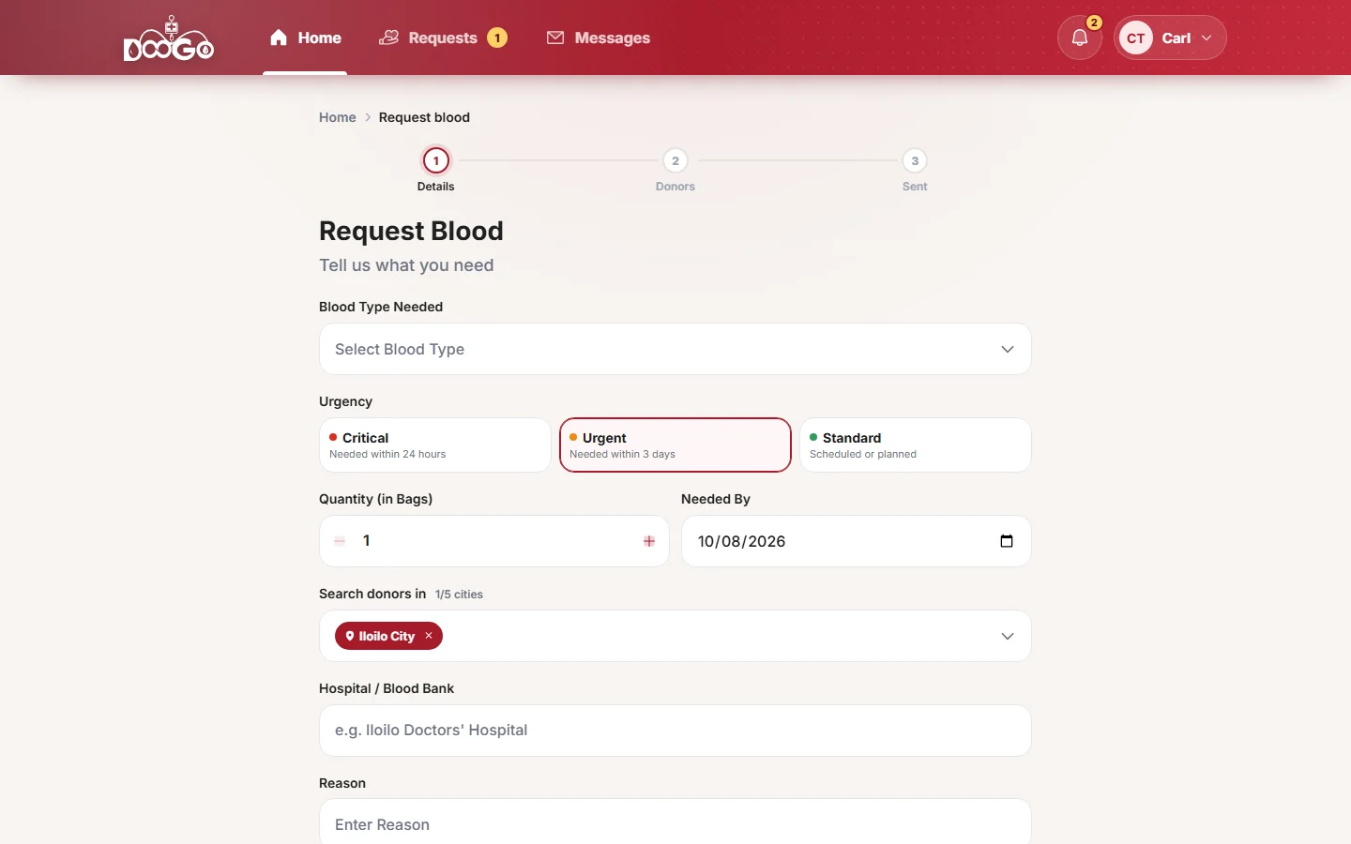Screen dimensions: 1351x844
Task: Click the DooGo logo
Action: coord(169,38)
